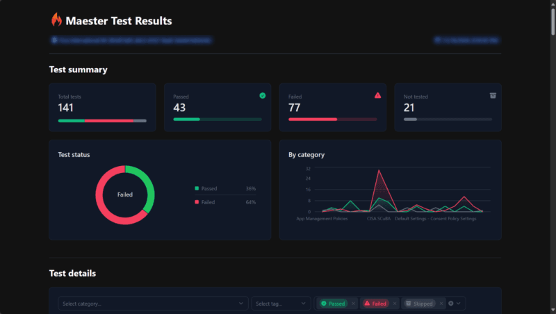Viewport: 556px width, 314px height.
Task: Open the Select tag dropdown
Action: pos(281,304)
